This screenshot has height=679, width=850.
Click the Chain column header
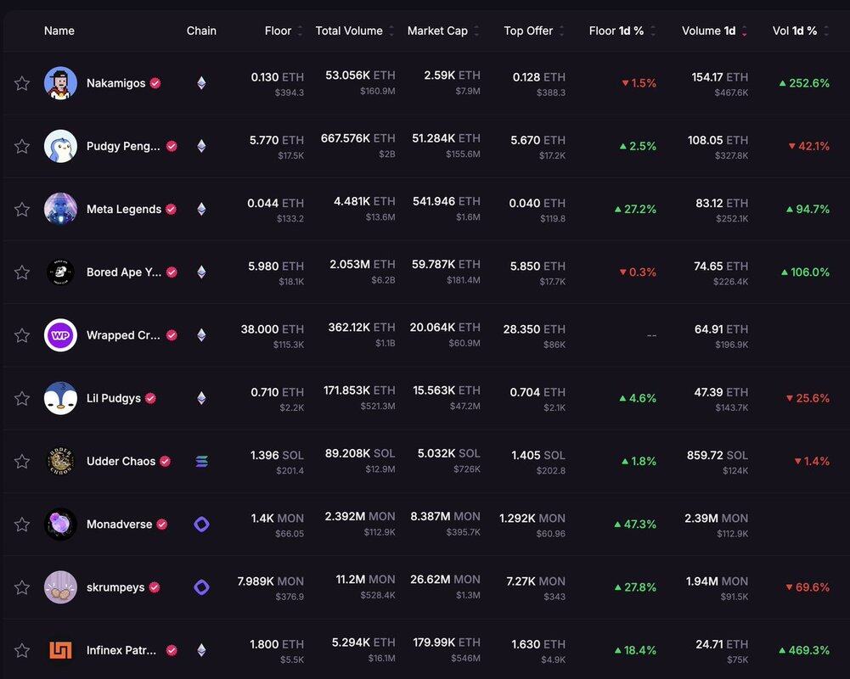[x=201, y=31]
